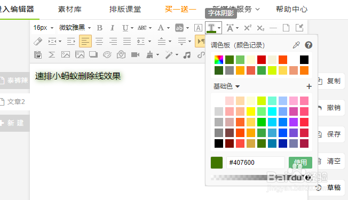Open 素材库 menu item
The height and width of the screenshot is (200, 348).
click(x=70, y=9)
